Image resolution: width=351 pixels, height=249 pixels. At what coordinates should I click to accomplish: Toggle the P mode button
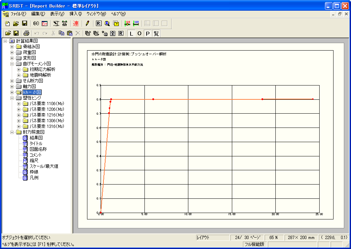(x=148, y=33)
